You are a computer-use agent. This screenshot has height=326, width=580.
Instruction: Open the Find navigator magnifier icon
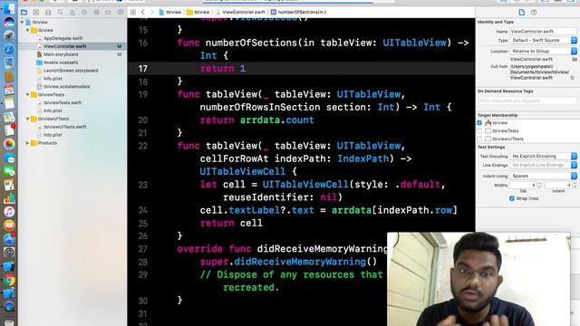[x=60, y=12]
